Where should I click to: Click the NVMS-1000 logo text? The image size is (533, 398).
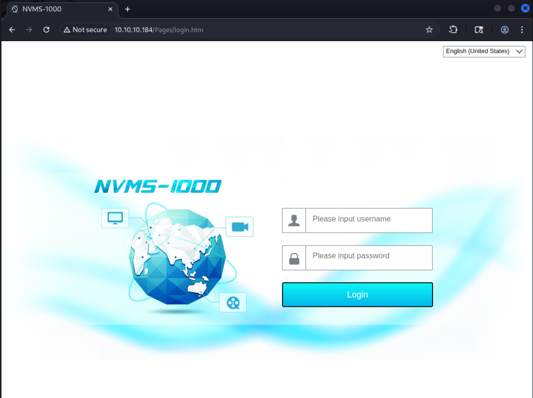(158, 186)
